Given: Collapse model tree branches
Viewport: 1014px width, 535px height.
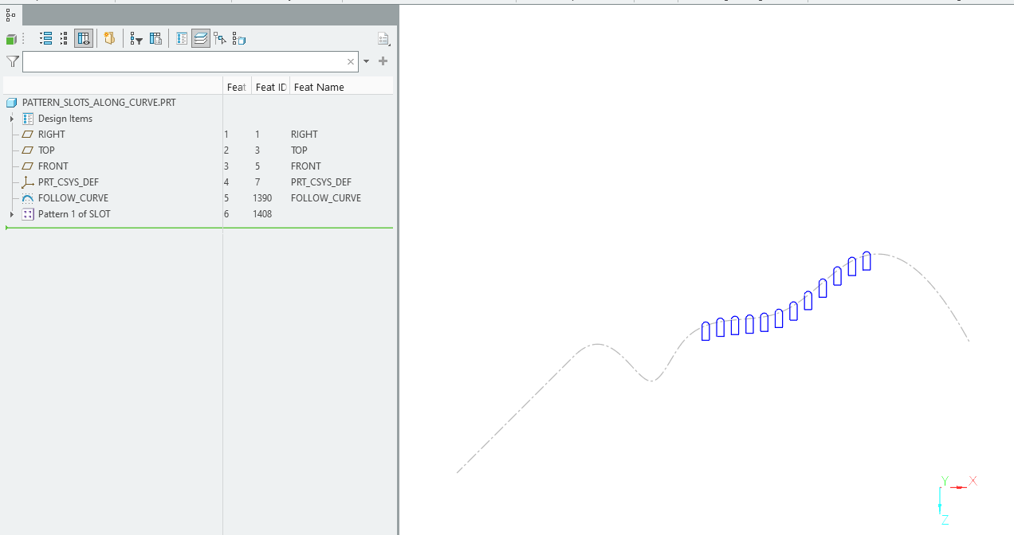Looking at the screenshot, I should (63, 38).
